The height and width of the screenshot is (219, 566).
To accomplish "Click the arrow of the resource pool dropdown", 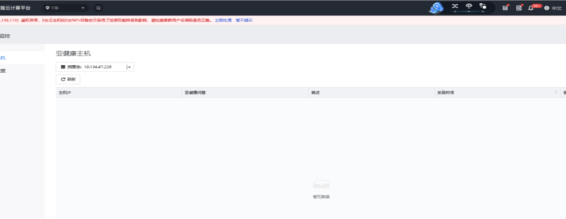I will [x=129, y=67].
